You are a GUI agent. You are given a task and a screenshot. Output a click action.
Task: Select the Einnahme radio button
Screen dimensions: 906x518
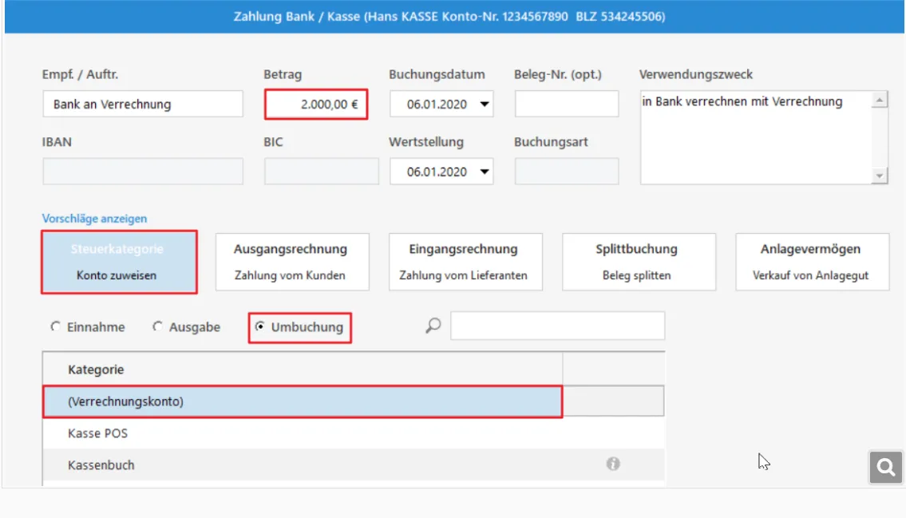55,327
